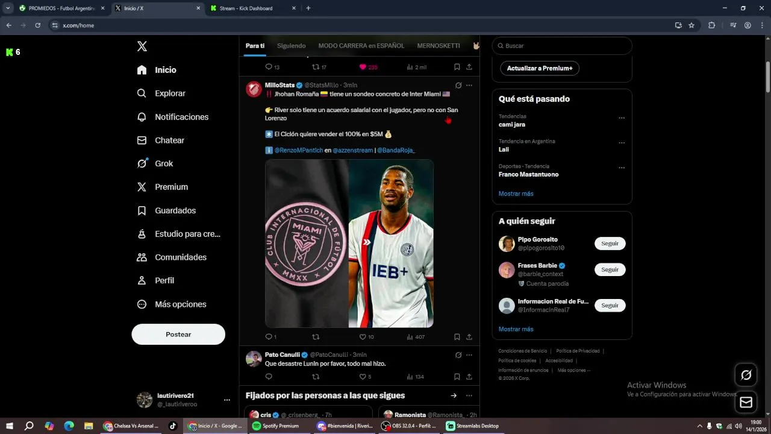This screenshot has width=771, height=434.
Task: View stats of MilloStats post (407)
Action: (x=416, y=337)
